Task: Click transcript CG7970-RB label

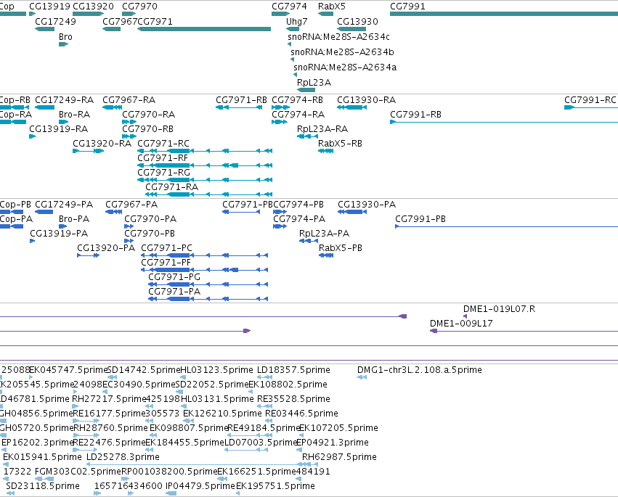Action: click(x=148, y=128)
